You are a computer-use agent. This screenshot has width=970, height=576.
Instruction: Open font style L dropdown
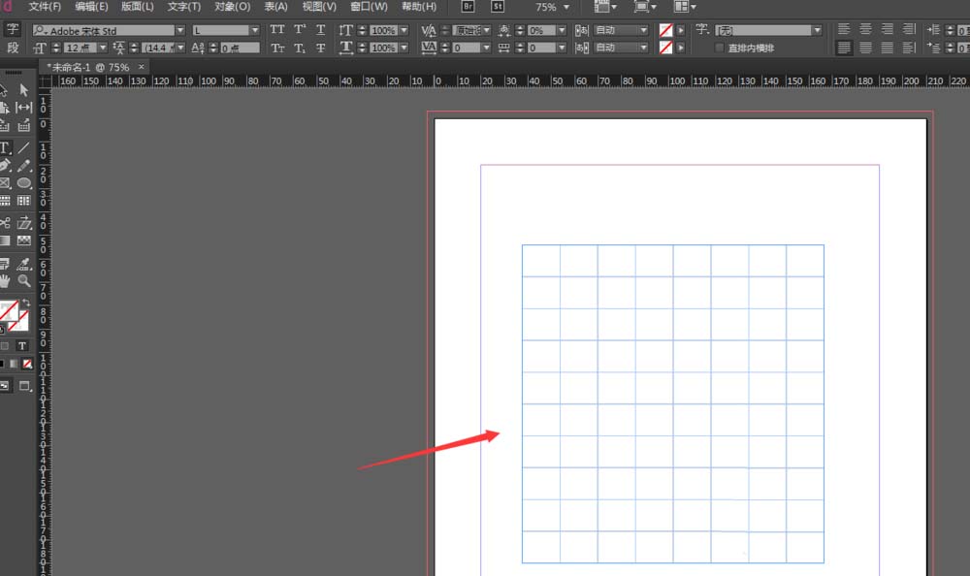(255, 30)
